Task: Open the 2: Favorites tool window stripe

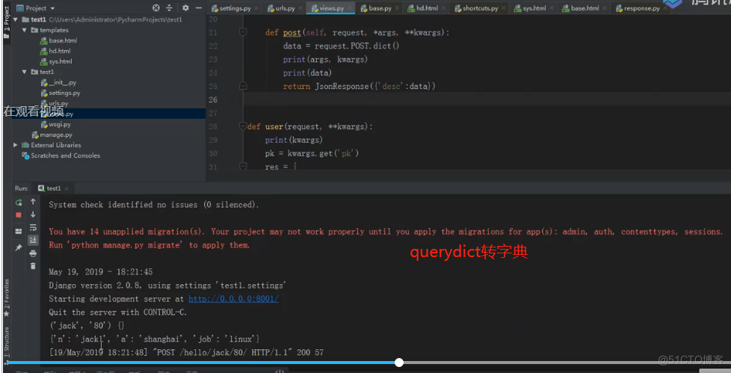Action: (7, 298)
